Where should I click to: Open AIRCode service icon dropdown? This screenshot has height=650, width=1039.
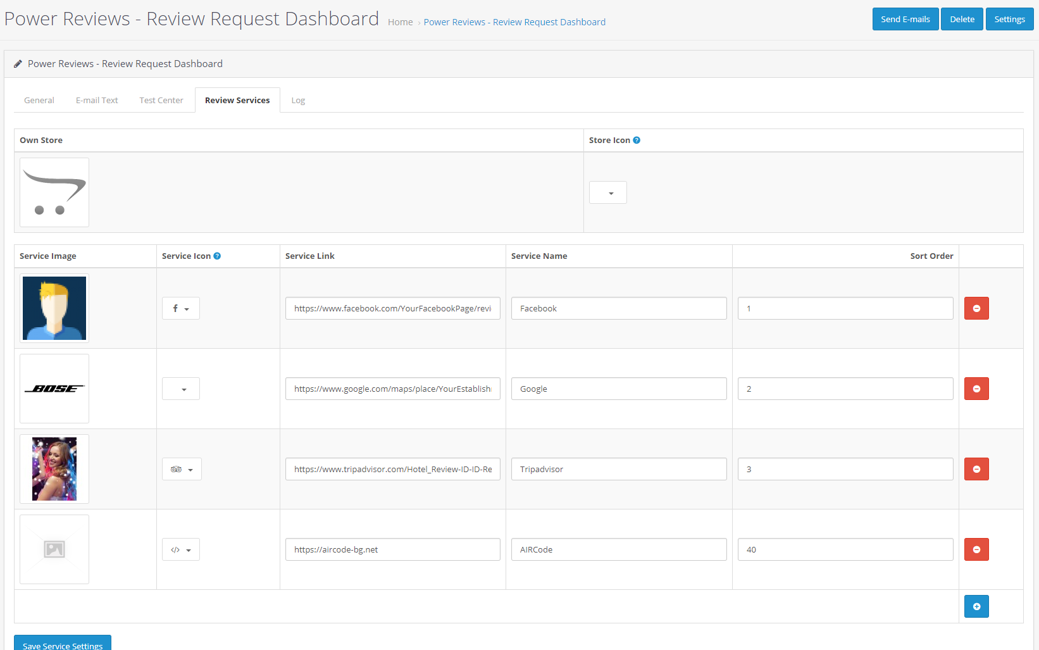click(x=181, y=549)
